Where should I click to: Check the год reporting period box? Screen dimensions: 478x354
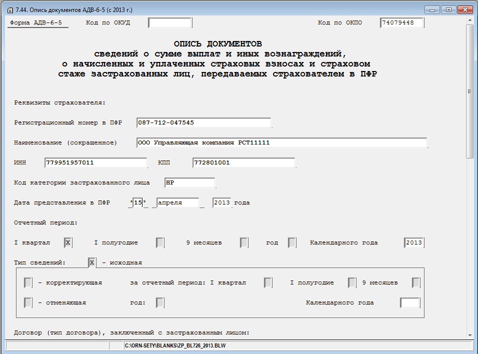click(292, 242)
